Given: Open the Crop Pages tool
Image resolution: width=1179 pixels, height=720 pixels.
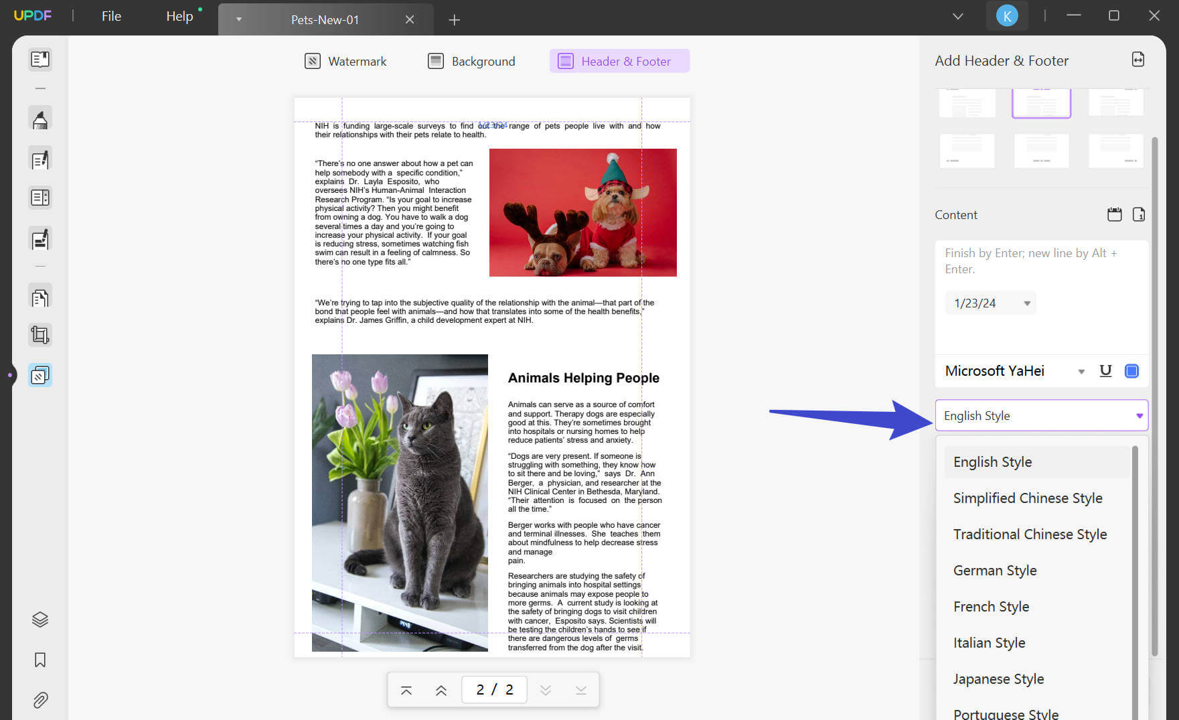Looking at the screenshot, I should [40, 335].
